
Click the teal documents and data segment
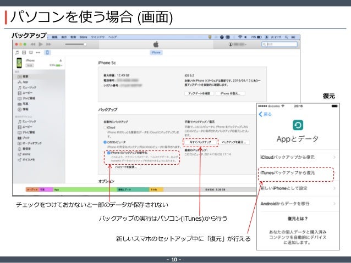[133, 189]
